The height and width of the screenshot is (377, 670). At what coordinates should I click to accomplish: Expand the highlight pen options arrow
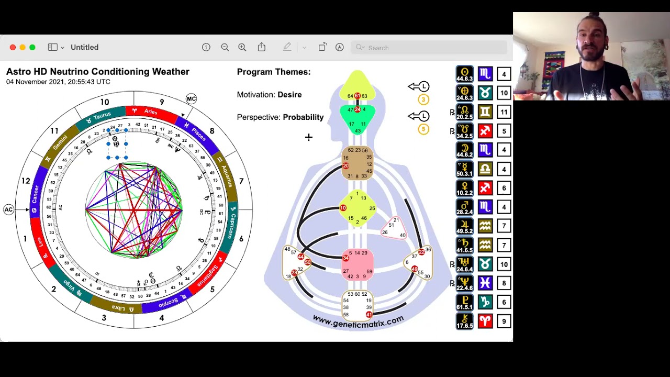(304, 48)
